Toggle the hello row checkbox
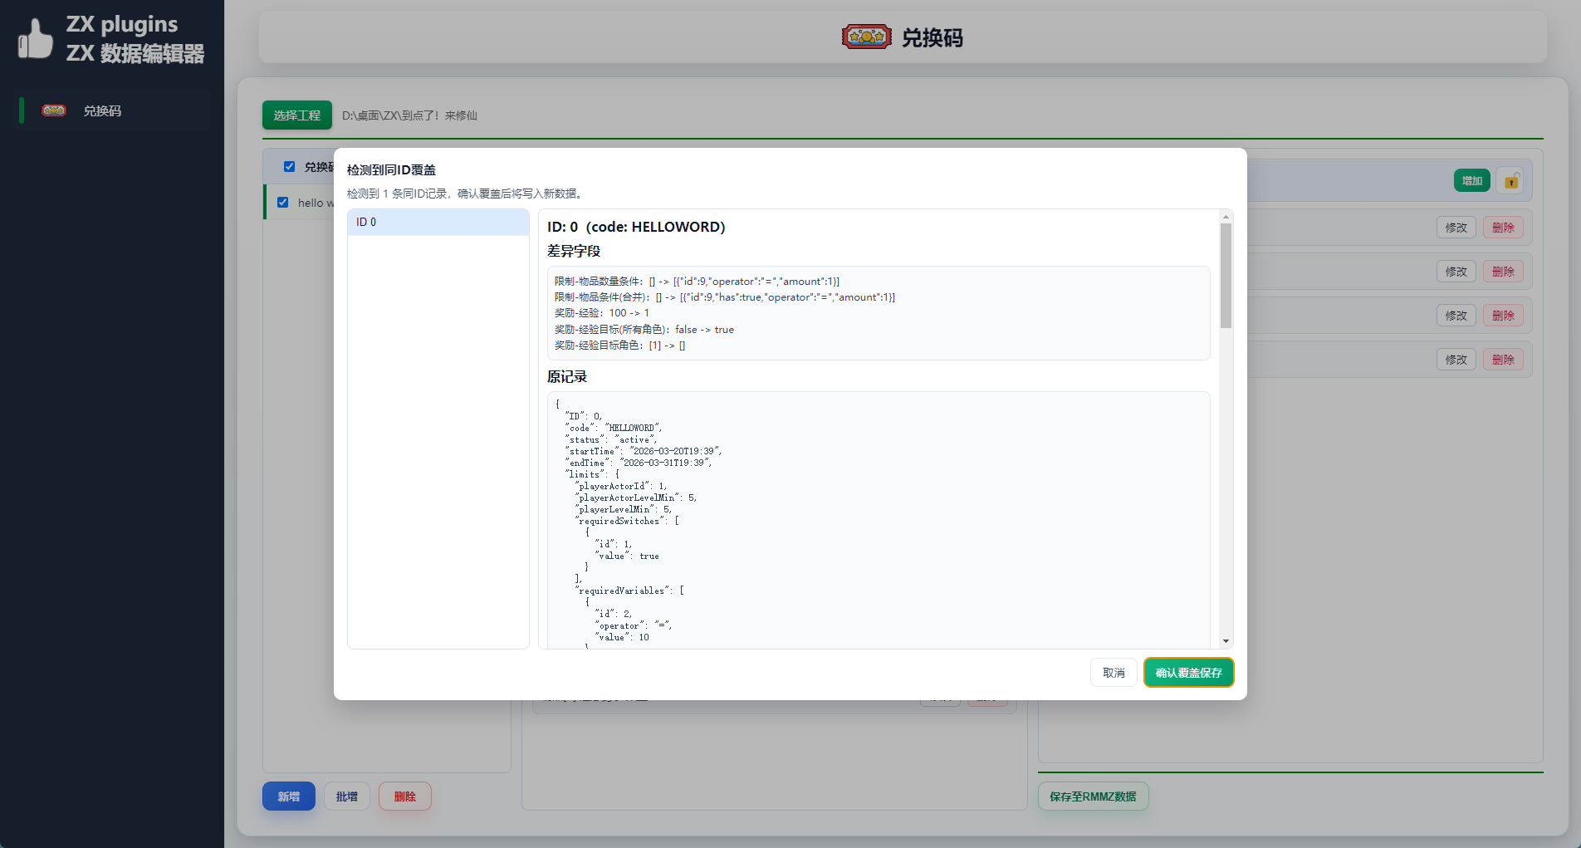 point(282,202)
